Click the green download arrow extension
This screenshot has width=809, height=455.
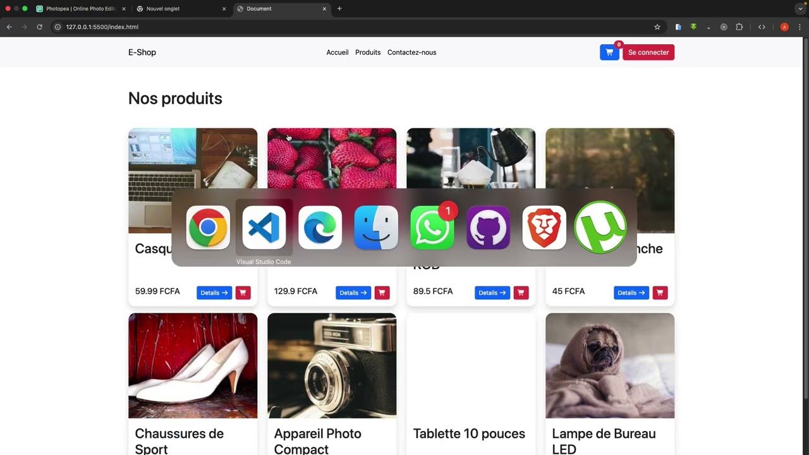[x=693, y=27]
